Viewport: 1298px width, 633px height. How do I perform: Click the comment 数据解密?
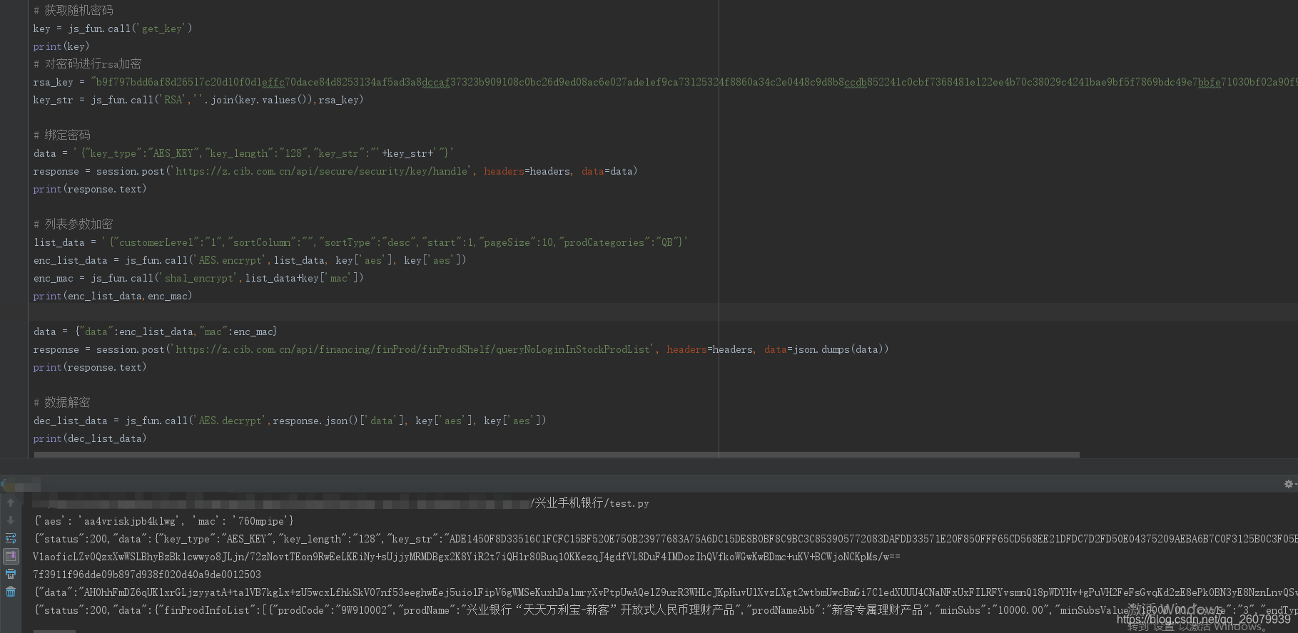pyautogui.click(x=62, y=403)
